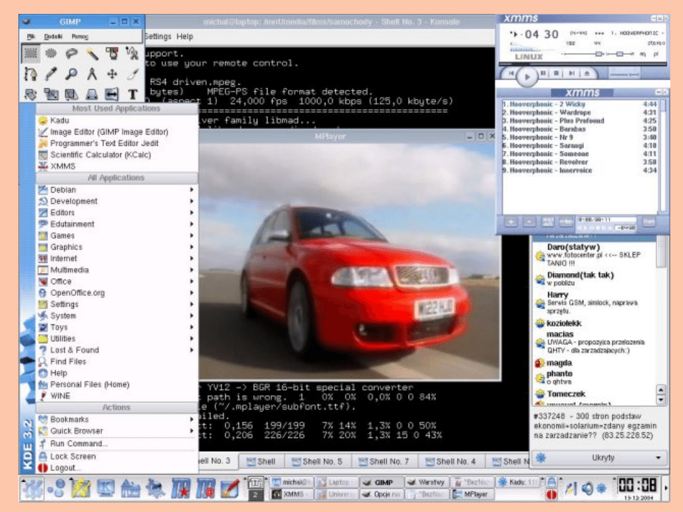Open the Kadu status dropdown 'Ukryty'
683x512 pixels.
(600, 458)
